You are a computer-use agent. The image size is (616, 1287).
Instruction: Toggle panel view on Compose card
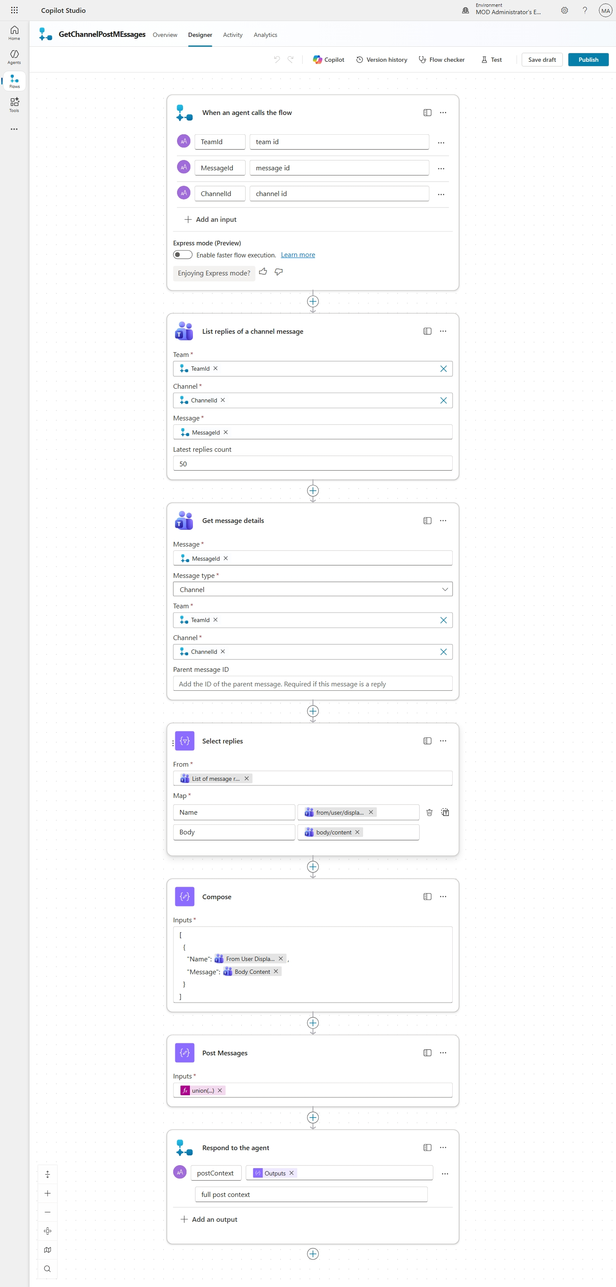pos(427,897)
